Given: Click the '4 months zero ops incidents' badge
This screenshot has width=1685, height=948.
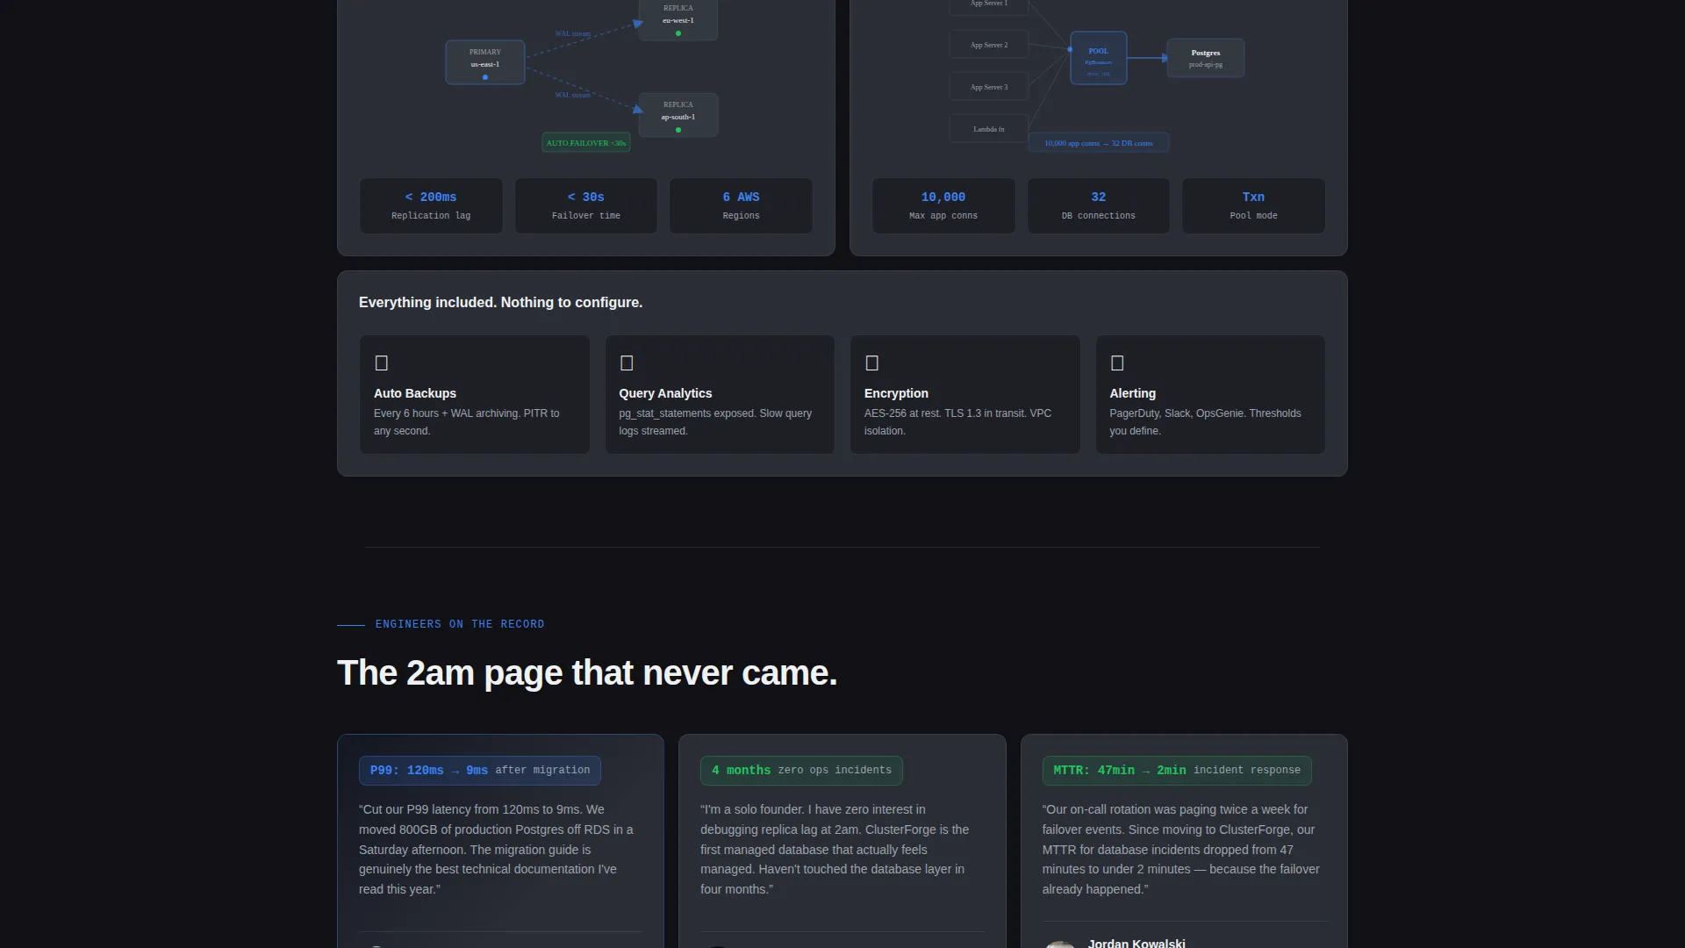Looking at the screenshot, I should pos(801,771).
